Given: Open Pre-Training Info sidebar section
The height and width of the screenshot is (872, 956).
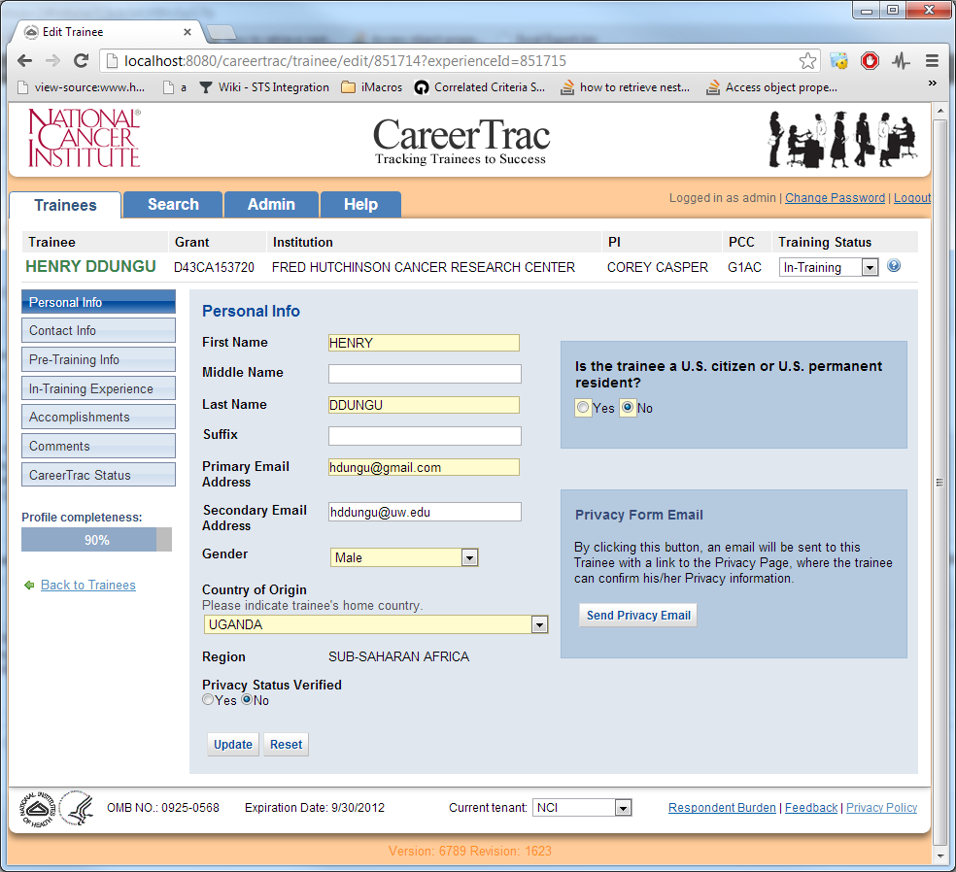Looking at the screenshot, I should pos(99,359).
